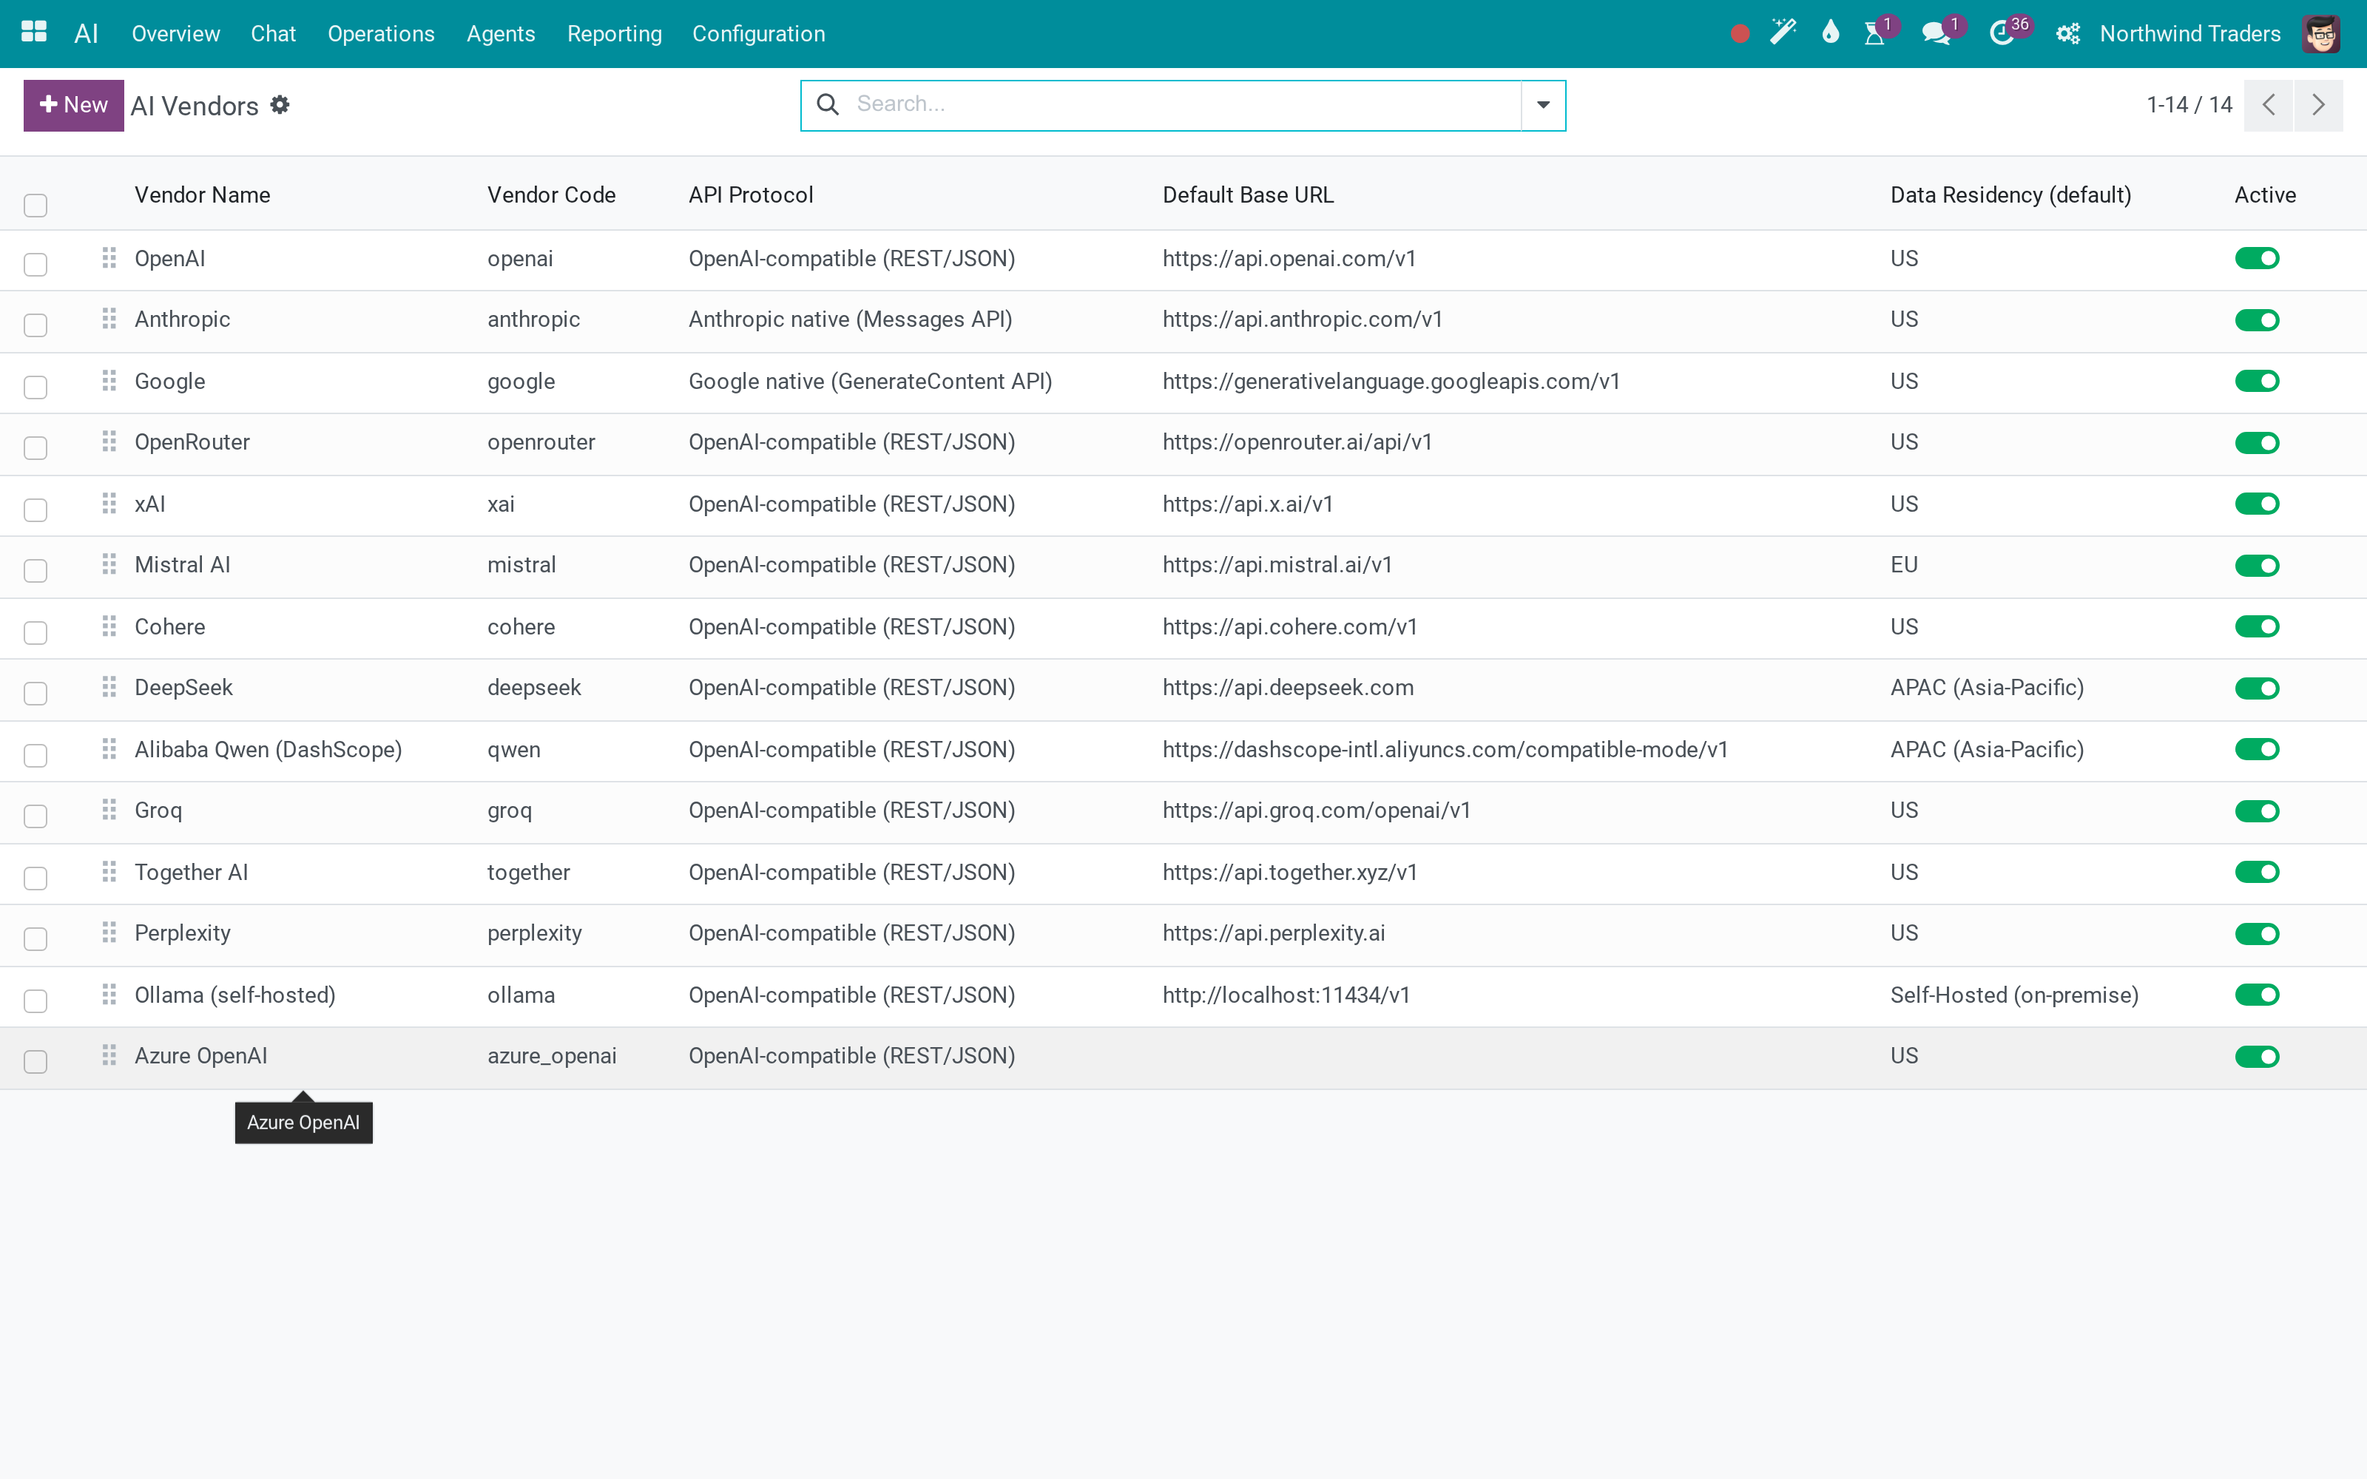Tick the select-all checkbox in the table header

point(36,206)
